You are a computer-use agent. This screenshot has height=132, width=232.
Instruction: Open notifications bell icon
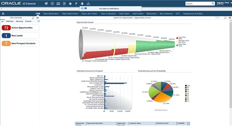[x=82, y=4]
